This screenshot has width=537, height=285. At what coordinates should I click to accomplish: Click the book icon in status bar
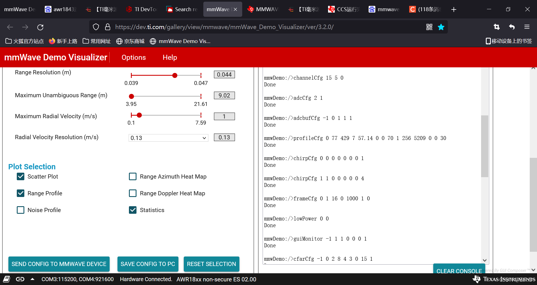pyautogui.click(x=7, y=279)
